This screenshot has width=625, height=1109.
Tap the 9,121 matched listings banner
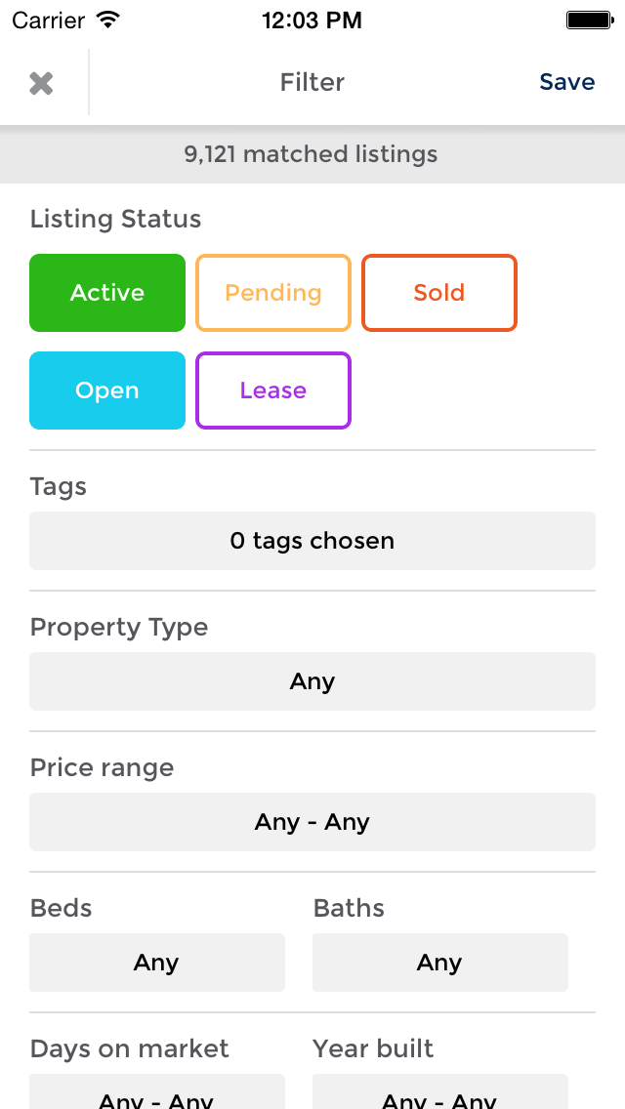point(312,153)
